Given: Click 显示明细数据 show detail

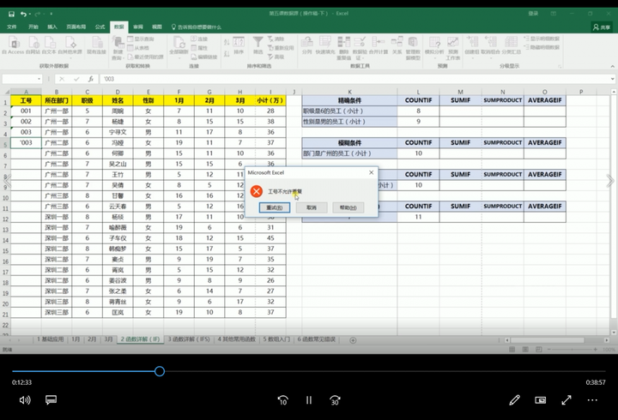Looking at the screenshot, I should coord(542,39).
